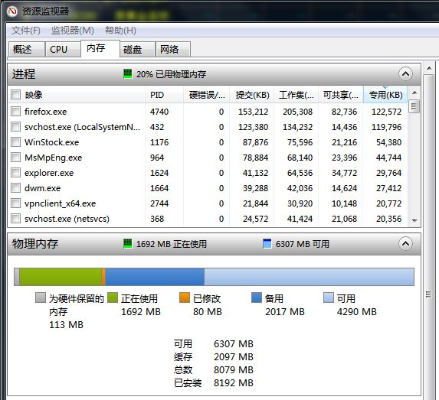Click the light blue 可用 legend swatch

pos(329,298)
